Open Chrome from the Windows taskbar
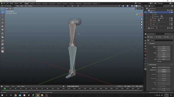The width and height of the screenshot is (174, 97). click(15, 95)
